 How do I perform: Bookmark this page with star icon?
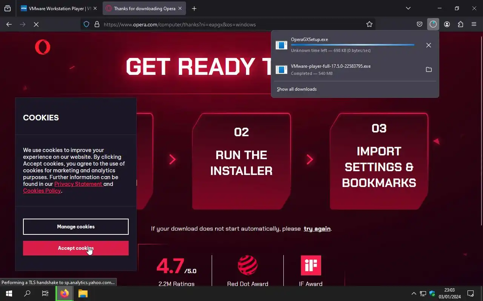[x=369, y=24]
